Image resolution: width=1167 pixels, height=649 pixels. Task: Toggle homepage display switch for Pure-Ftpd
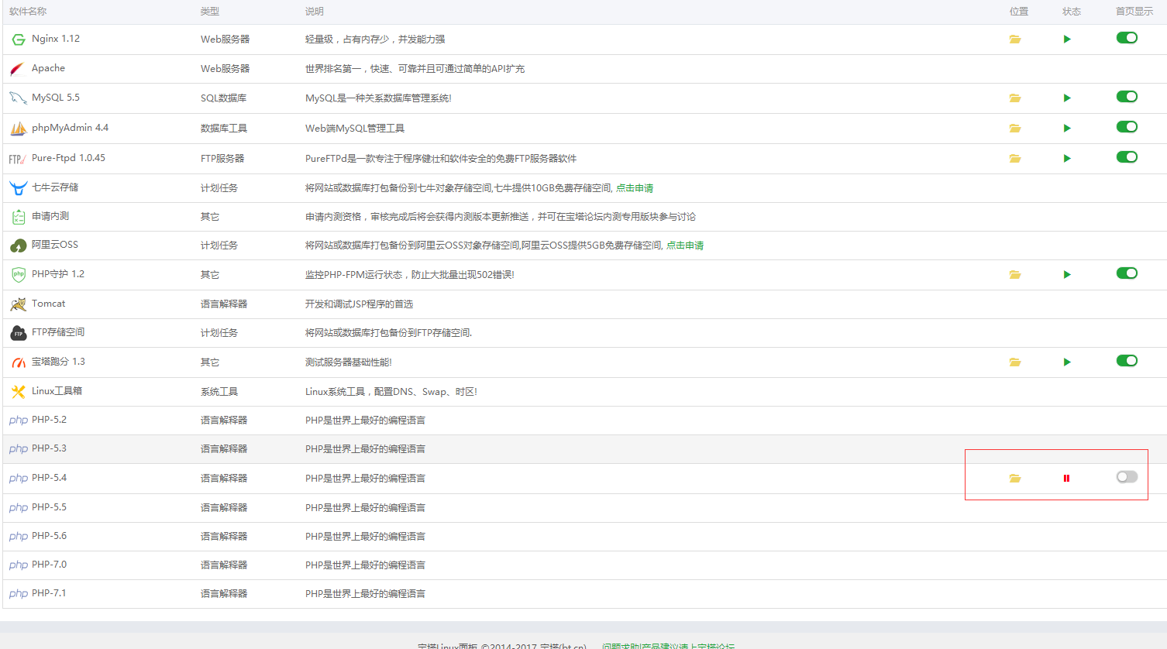pyautogui.click(x=1127, y=157)
